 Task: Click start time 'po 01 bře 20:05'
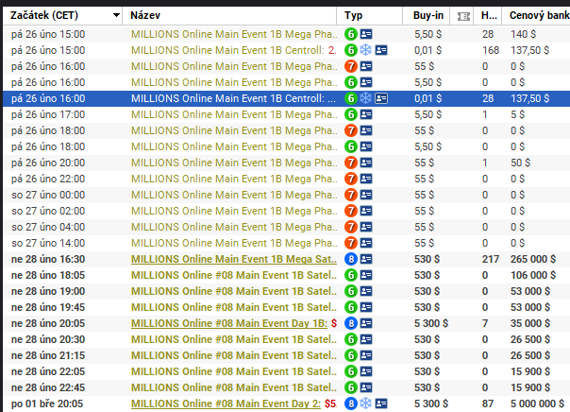(x=47, y=403)
